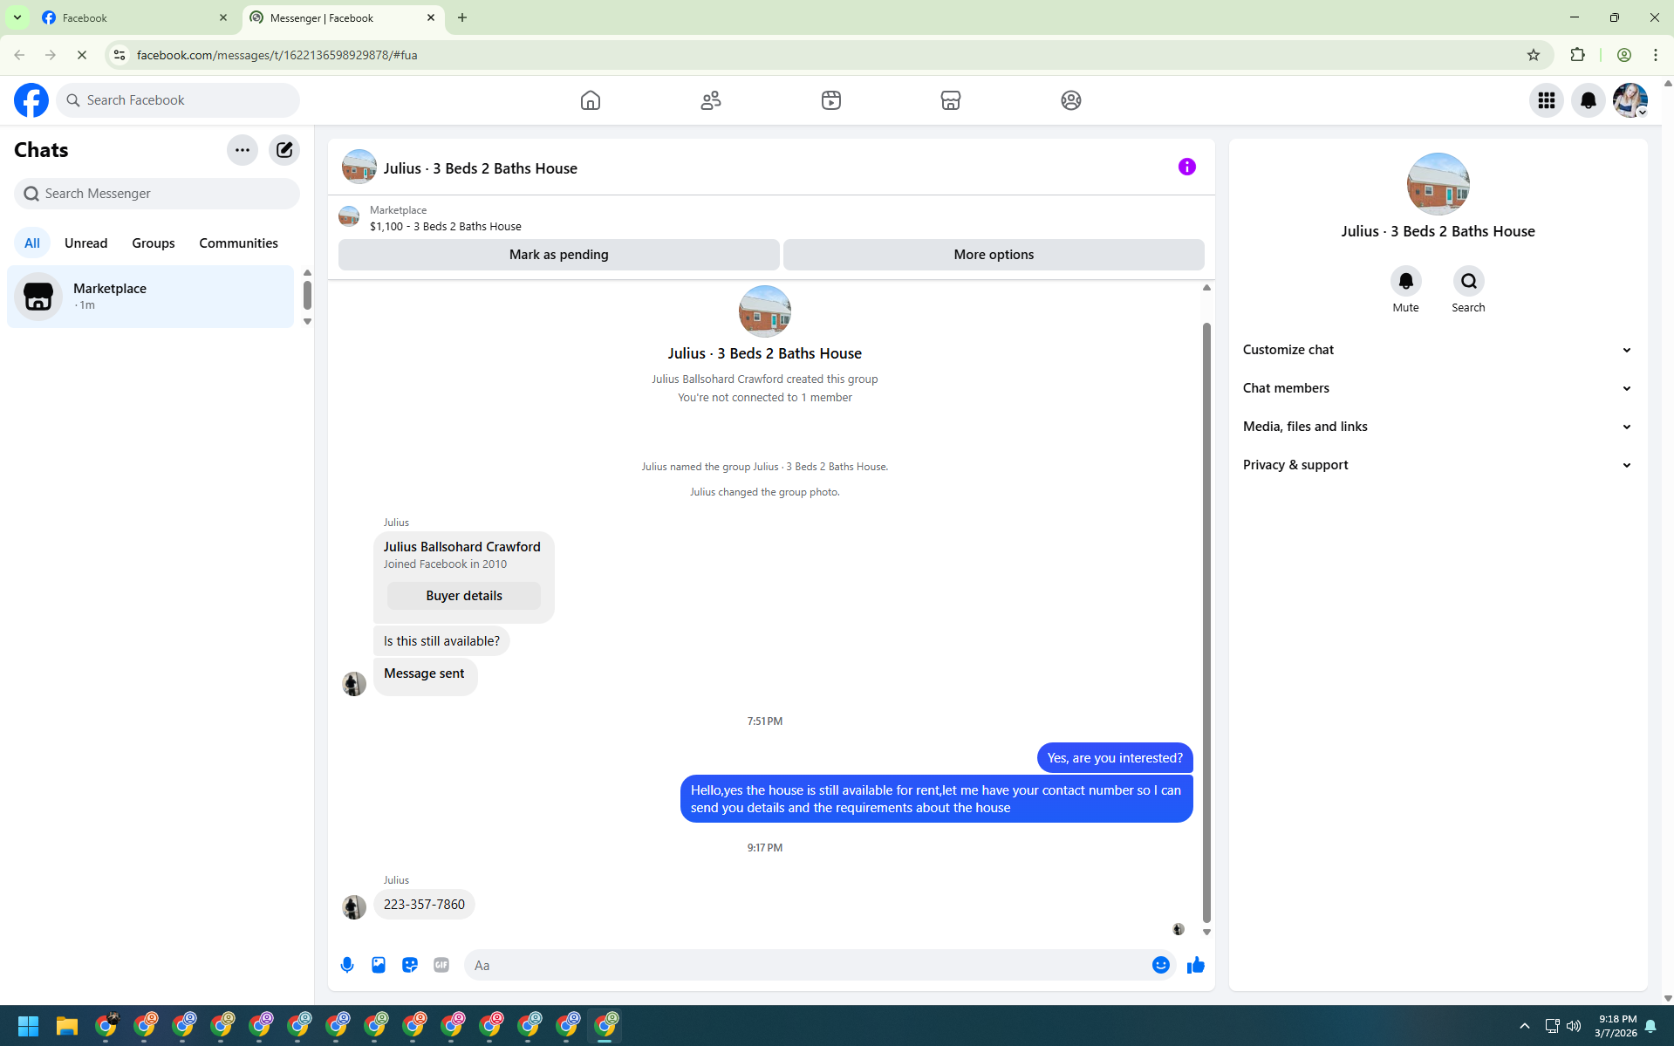Open the volume control in system tray
Viewport: 1674px width, 1046px height.
pyautogui.click(x=1574, y=1026)
